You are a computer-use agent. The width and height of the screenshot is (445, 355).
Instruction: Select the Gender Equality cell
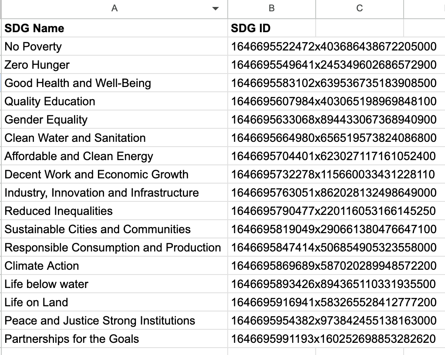(x=115, y=120)
